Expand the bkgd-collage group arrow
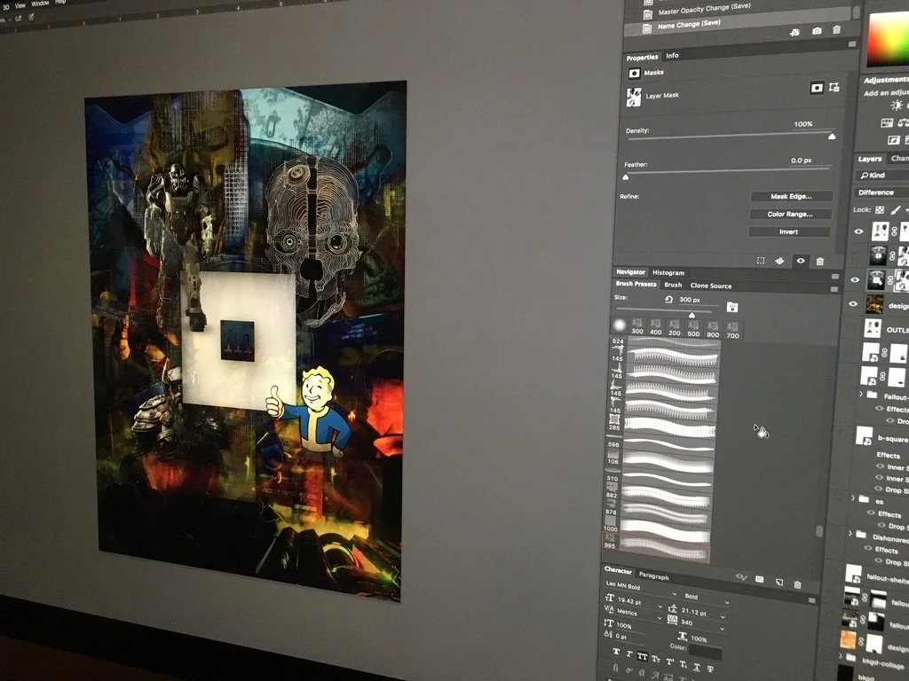909x681 pixels. coord(841,655)
